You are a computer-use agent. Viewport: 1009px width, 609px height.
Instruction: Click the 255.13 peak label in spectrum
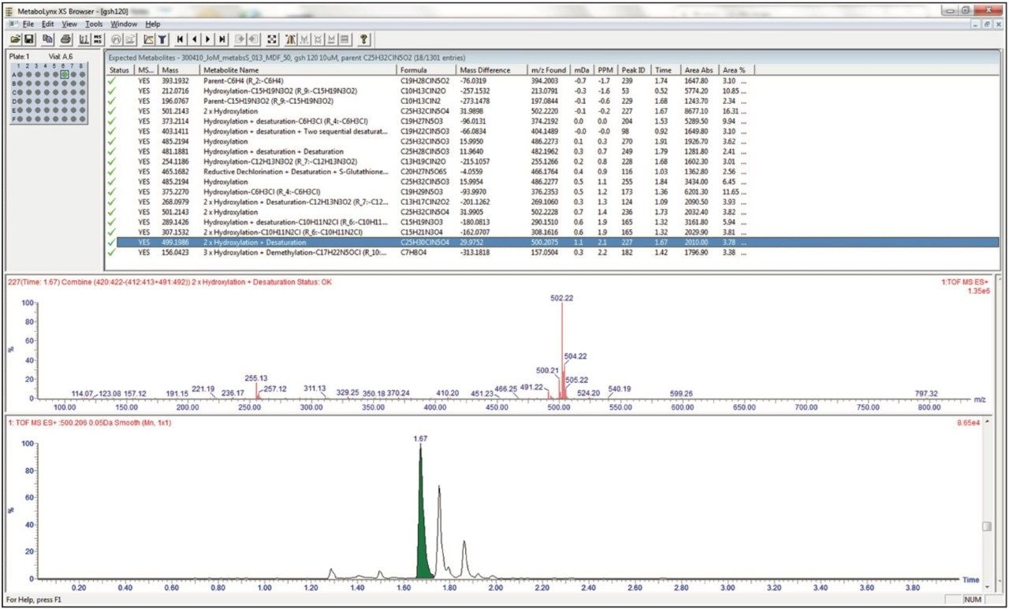[x=256, y=378]
